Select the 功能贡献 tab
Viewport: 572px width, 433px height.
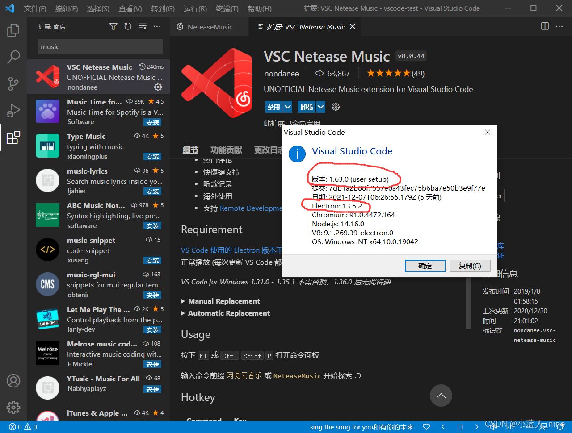pyautogui.click(x=226, y=150)
